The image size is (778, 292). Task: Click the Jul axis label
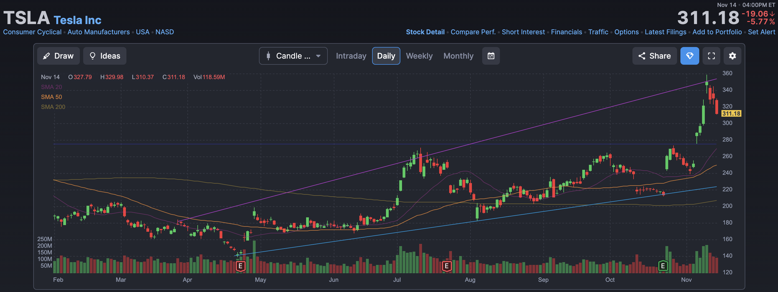pos(397,280)
